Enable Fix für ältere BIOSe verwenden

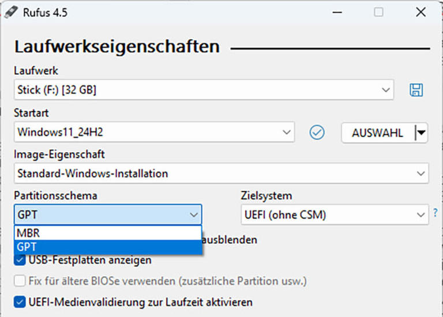pos(20,281)
